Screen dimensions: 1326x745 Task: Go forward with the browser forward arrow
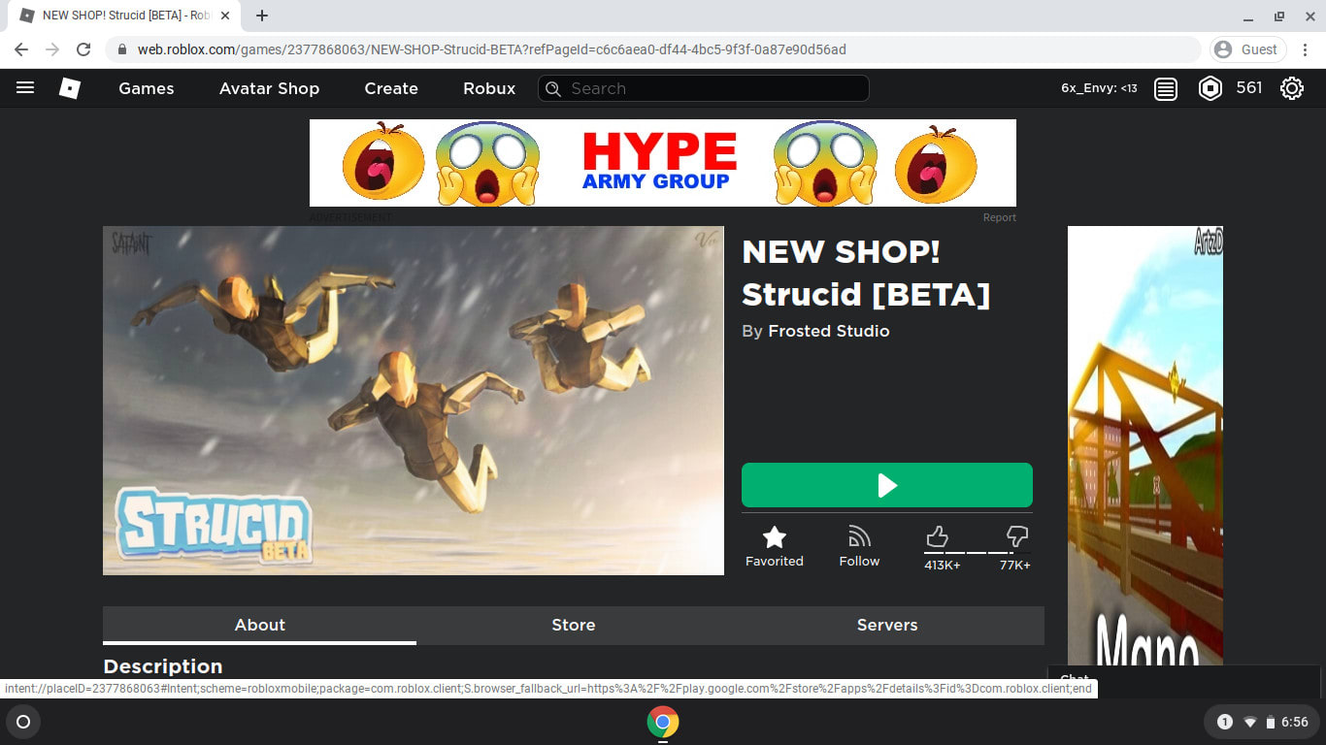pyautogui.click(x=52, y=49)
